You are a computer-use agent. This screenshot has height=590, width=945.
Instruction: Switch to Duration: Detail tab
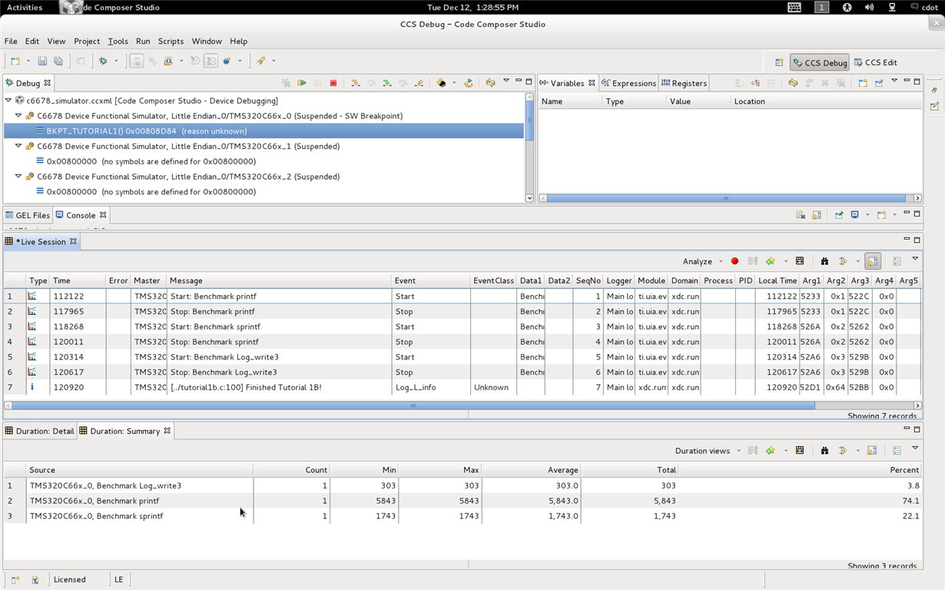pos(40,431)
